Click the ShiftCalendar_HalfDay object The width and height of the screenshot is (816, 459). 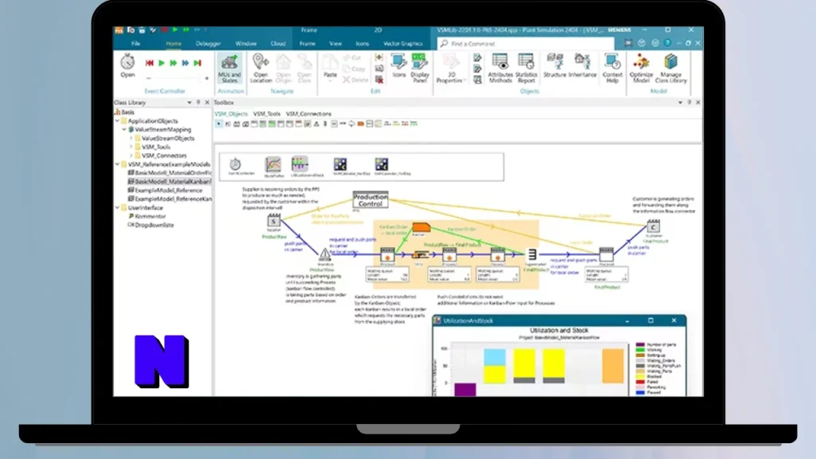pyautogui.click(x=339, y=164)
